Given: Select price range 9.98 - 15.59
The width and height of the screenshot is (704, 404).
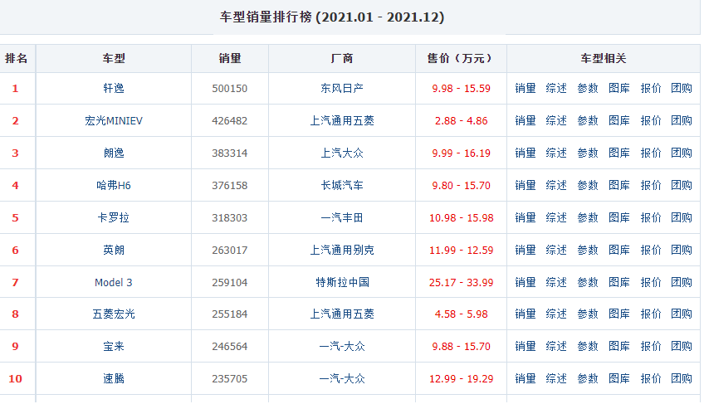Looking at the screenshot, I should (461, 89).
